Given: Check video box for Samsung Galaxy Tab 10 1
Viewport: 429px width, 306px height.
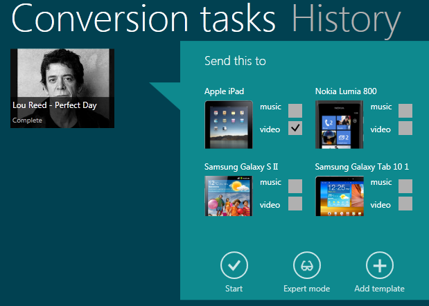Looking at the screenshot, I should pos(405,204).
